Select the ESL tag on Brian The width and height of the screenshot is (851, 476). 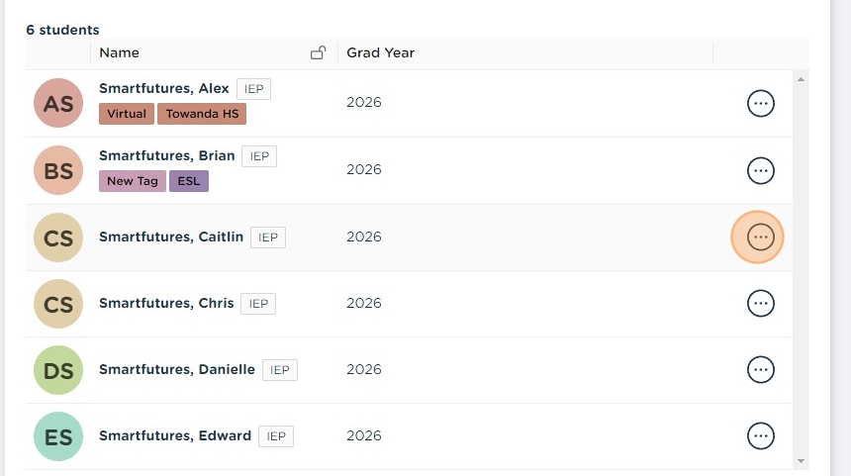pyautogui.click(x=188, y=181)
